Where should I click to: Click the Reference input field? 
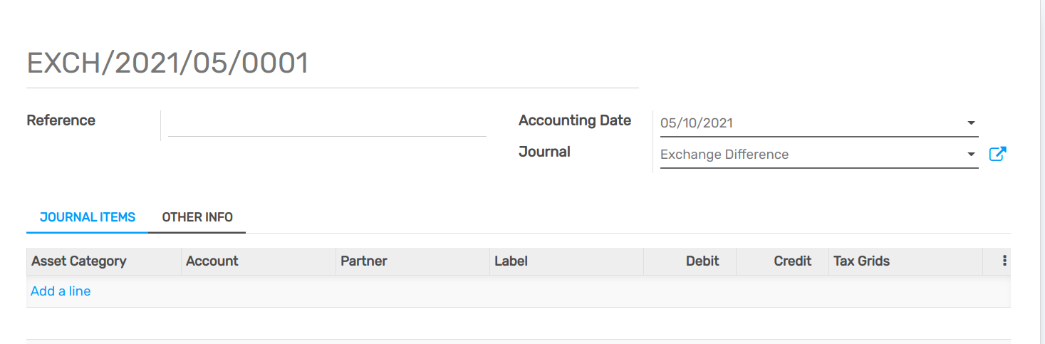click(x=327, y=123)
